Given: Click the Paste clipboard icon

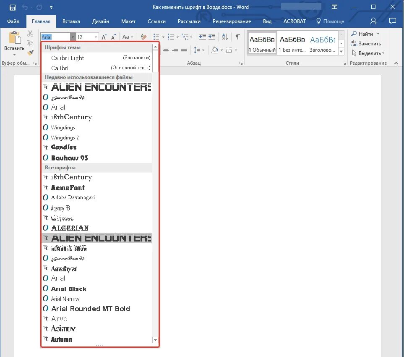Looking at the screenshot, I should point(15,37).
